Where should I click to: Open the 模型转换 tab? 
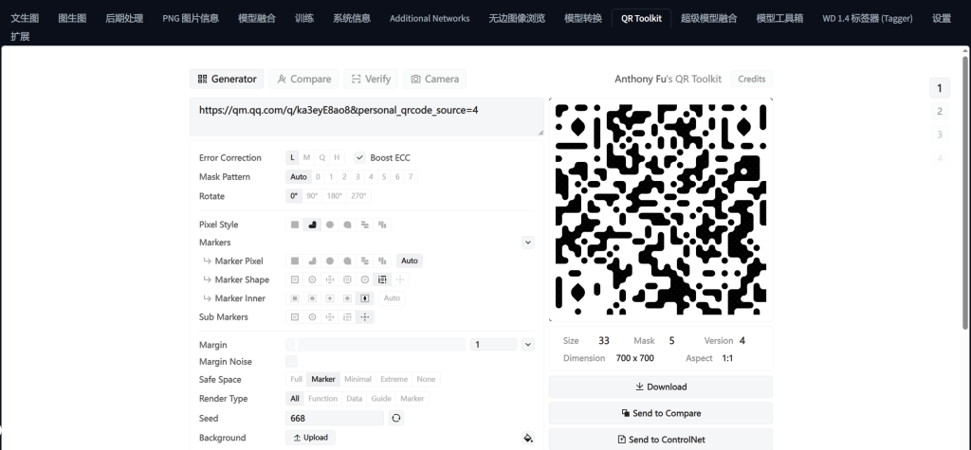pos(582,18)
